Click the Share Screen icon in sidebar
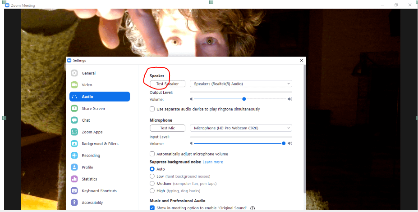The height and width of the screenshot is (212, 418). pos(74,108)
